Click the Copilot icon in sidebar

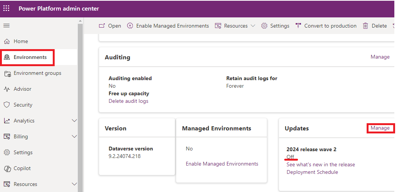pos(7,168)
